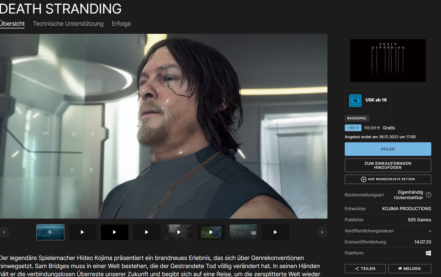Image resolution: width=441 pixels, height=277 pixels.
Task: Click KOJIMA PRODUCTIONS developer link
Action: pos(406,209)
